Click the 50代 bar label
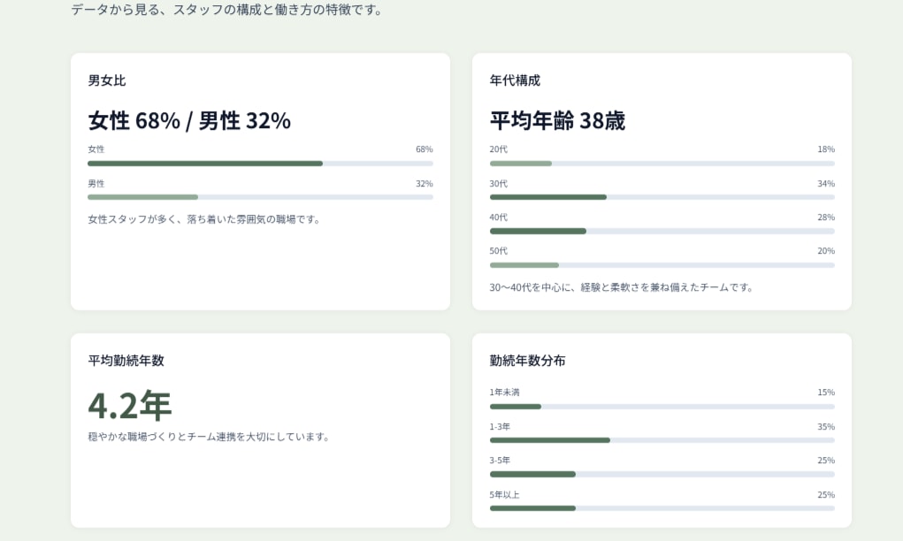903x541 pixels. pos(499,251)
